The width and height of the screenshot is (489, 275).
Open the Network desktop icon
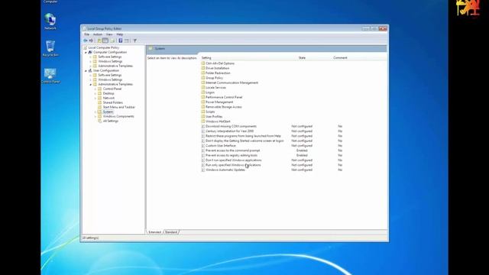[x=50, y=21]
